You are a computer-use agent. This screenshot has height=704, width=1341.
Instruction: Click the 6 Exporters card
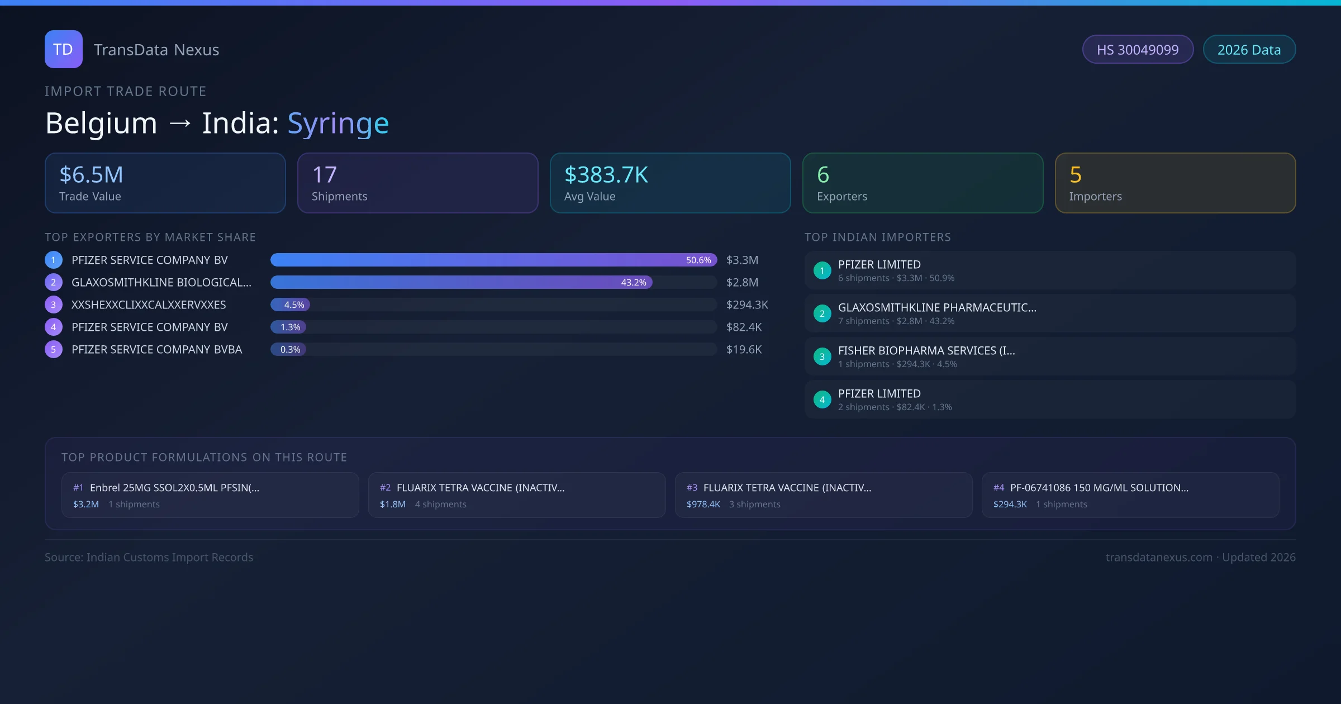click(922, 183)
